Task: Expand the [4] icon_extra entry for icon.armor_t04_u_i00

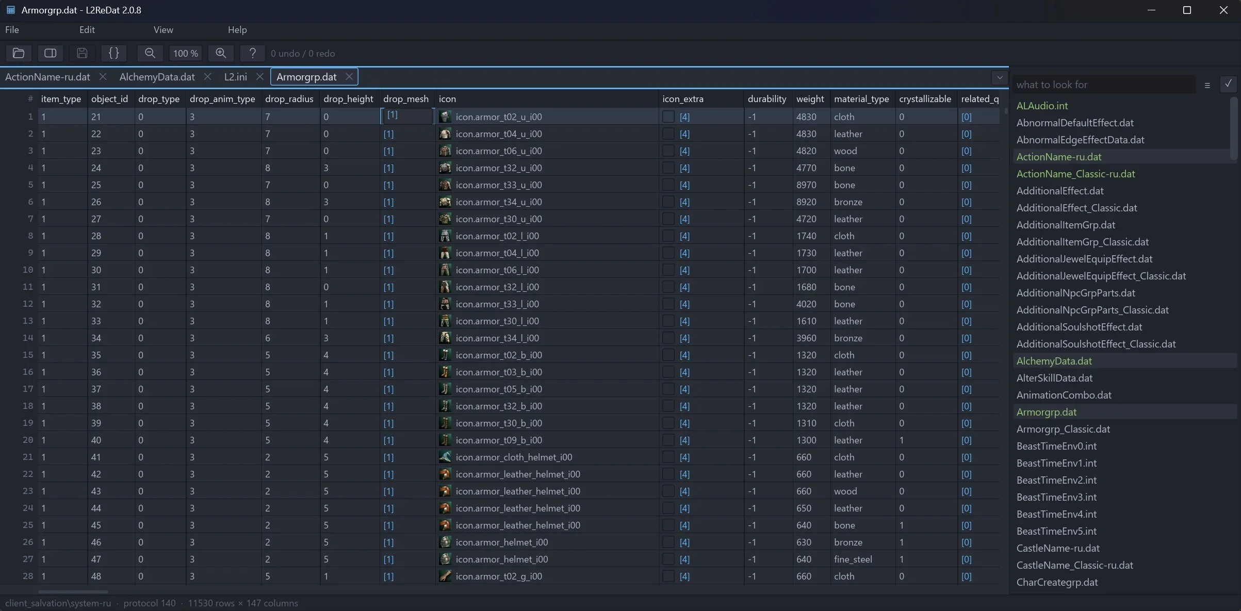Action: pyautogui.click(x=684, y=134)
